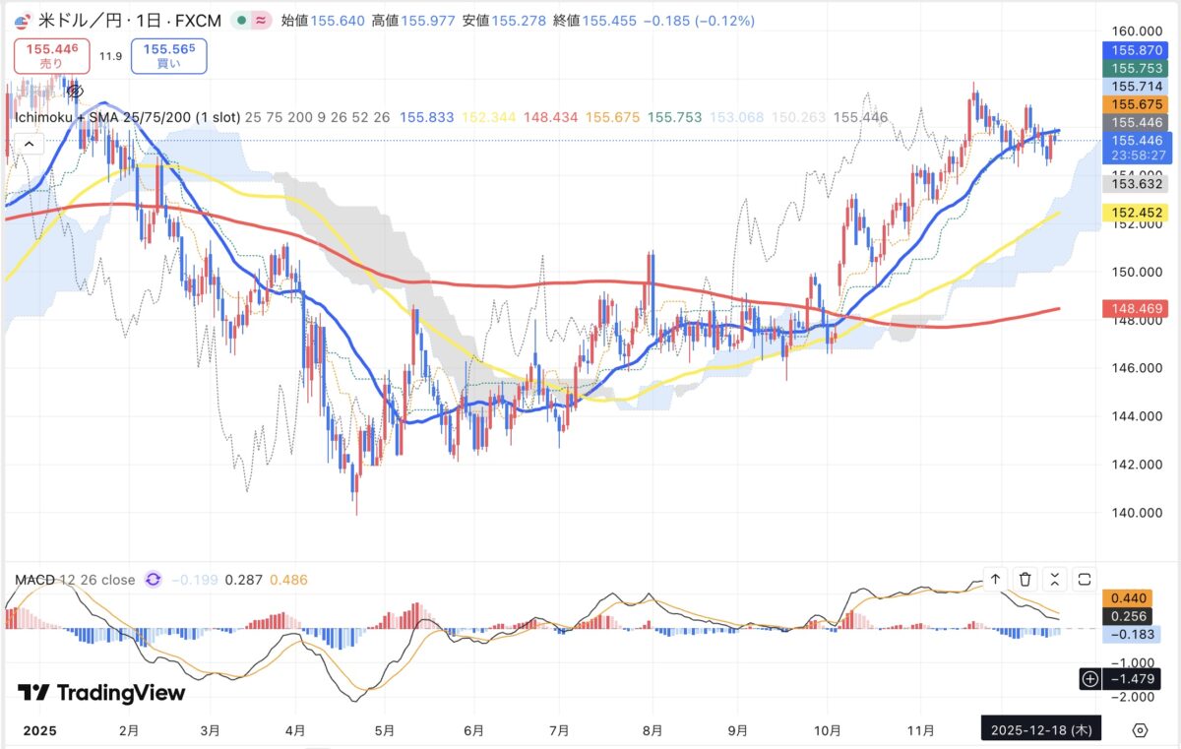Image resolution: width=1181 pixels, height=749 pixels.
Task: Collapse the MACD pane
Action: point(1055,580)
